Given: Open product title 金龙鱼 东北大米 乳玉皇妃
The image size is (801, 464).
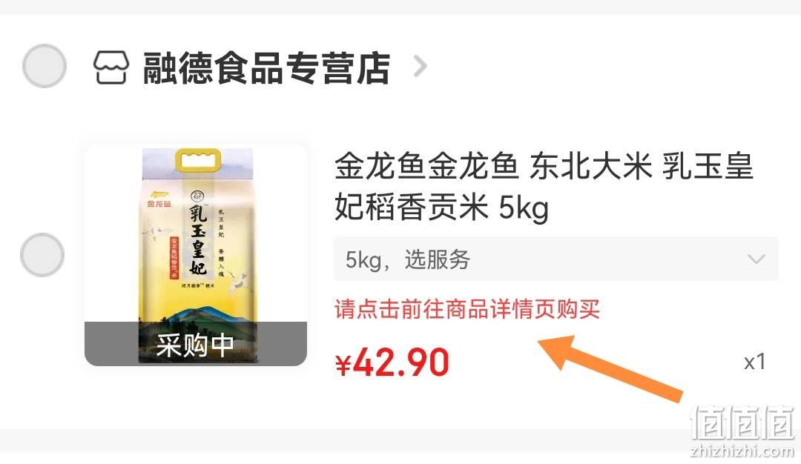Looking at the screenshot, I should [544, 186].
